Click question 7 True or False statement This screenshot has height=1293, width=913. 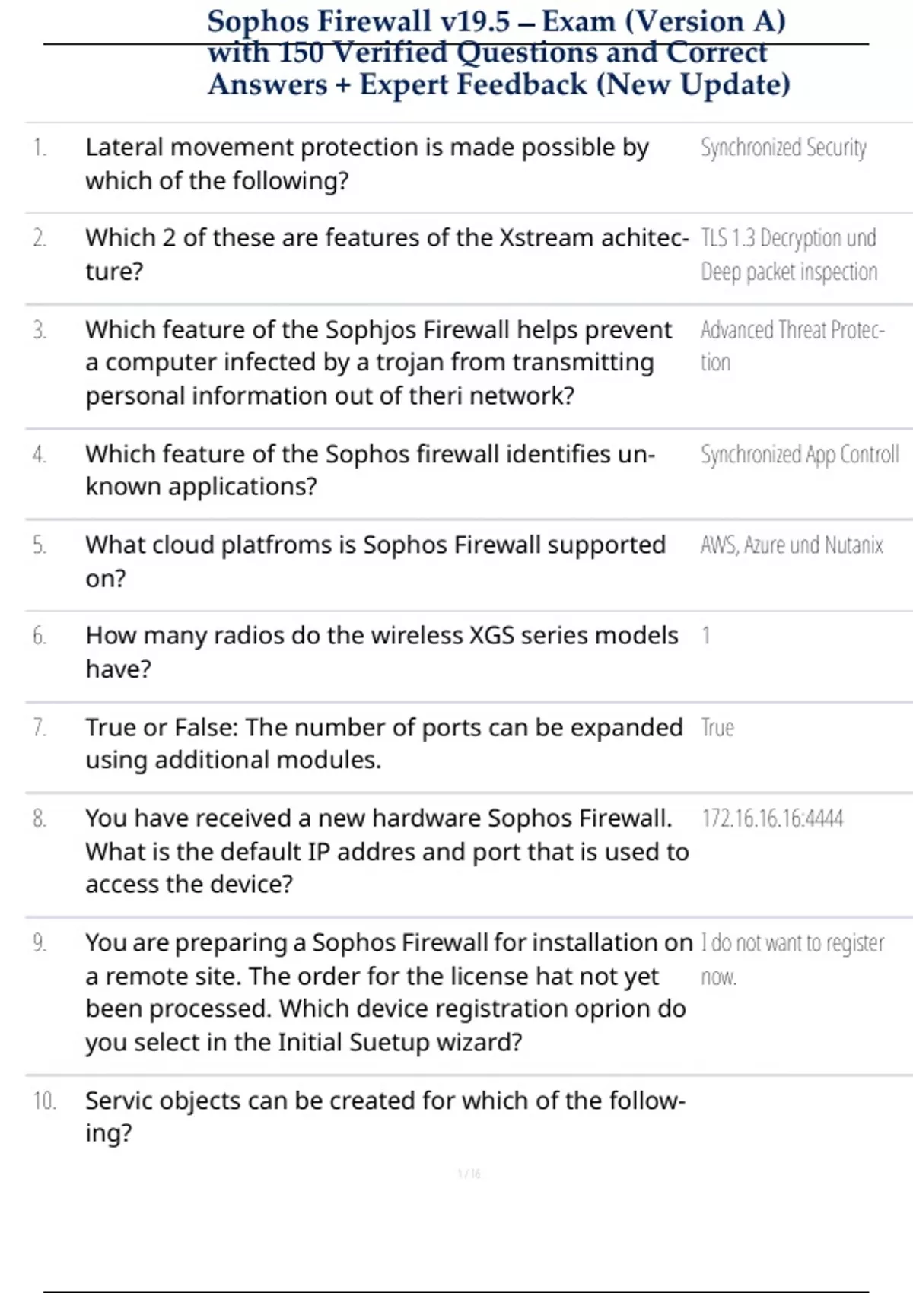tap(383, 743)
